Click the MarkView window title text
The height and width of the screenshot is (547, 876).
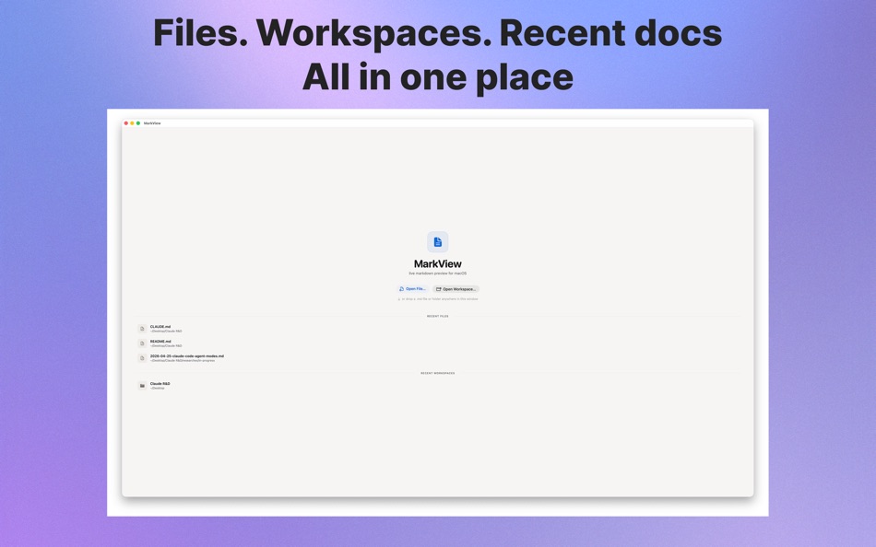tap(152, 123)
